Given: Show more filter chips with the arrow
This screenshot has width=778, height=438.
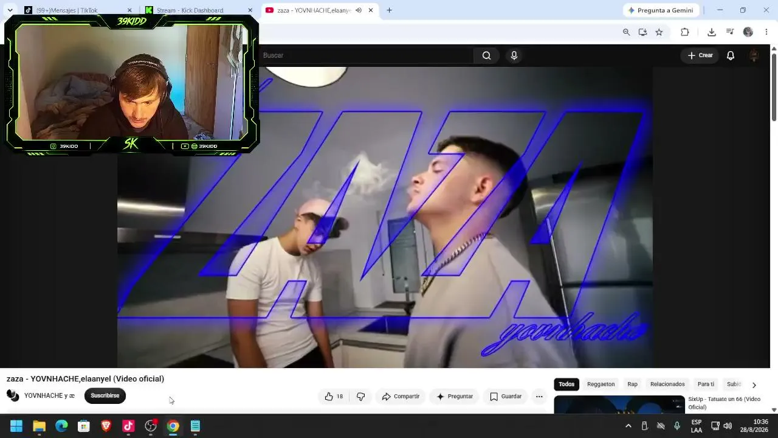Looking at the screenshot, I should 754,384.
